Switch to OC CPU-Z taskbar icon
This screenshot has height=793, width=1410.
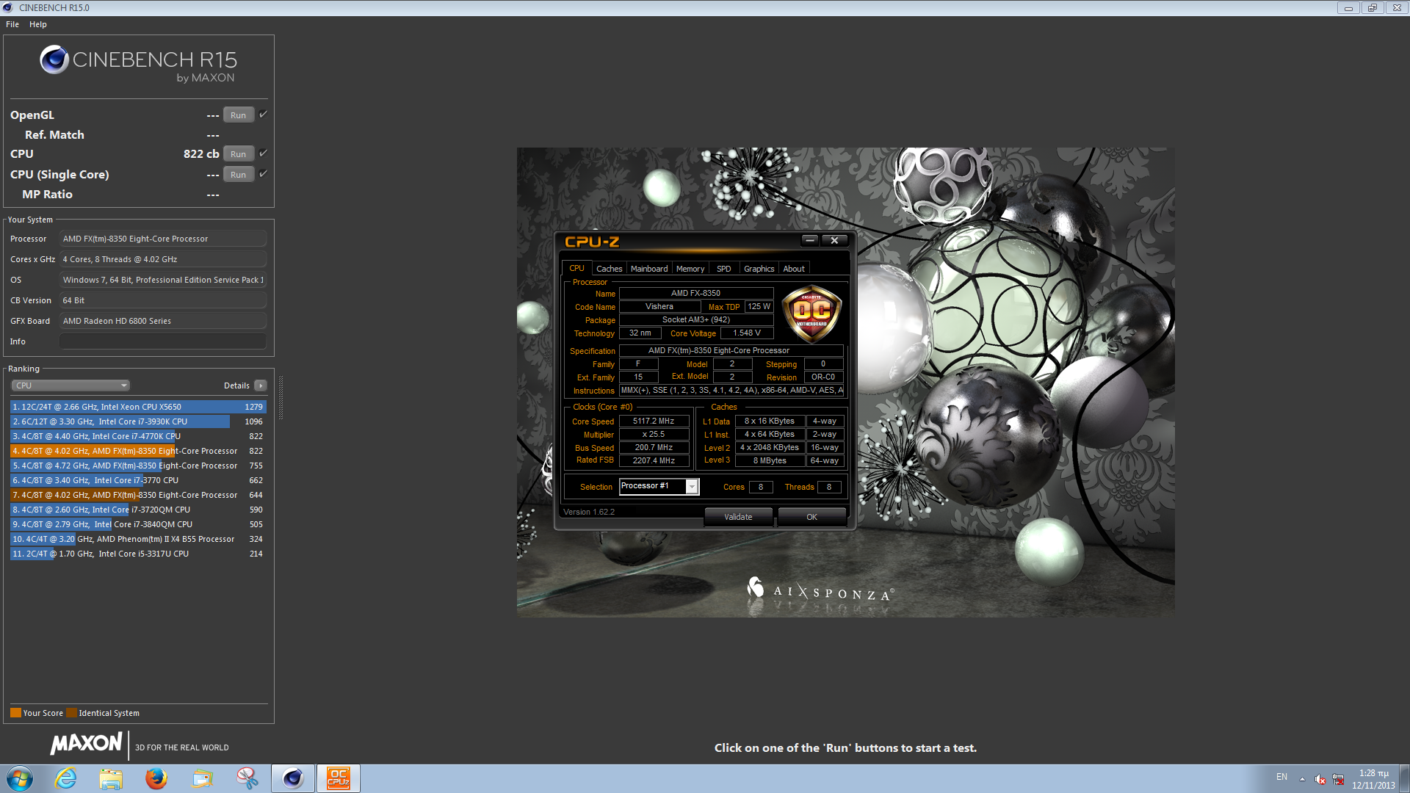339,778
